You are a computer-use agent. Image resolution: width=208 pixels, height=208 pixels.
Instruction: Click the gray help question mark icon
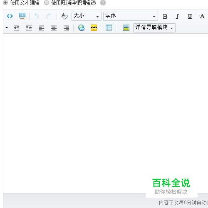point(103,2)
